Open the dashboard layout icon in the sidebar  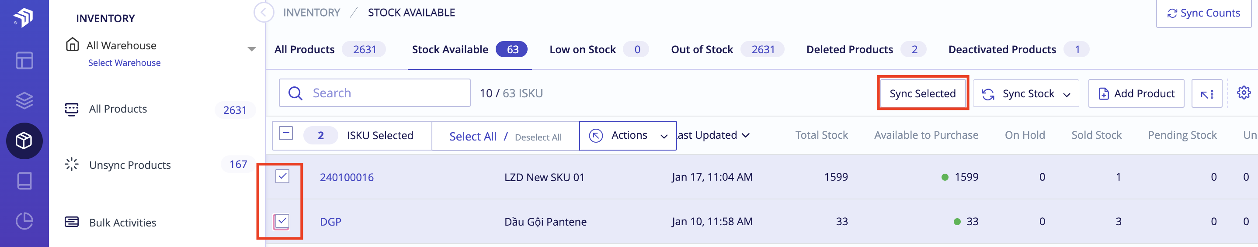point(24,61)
